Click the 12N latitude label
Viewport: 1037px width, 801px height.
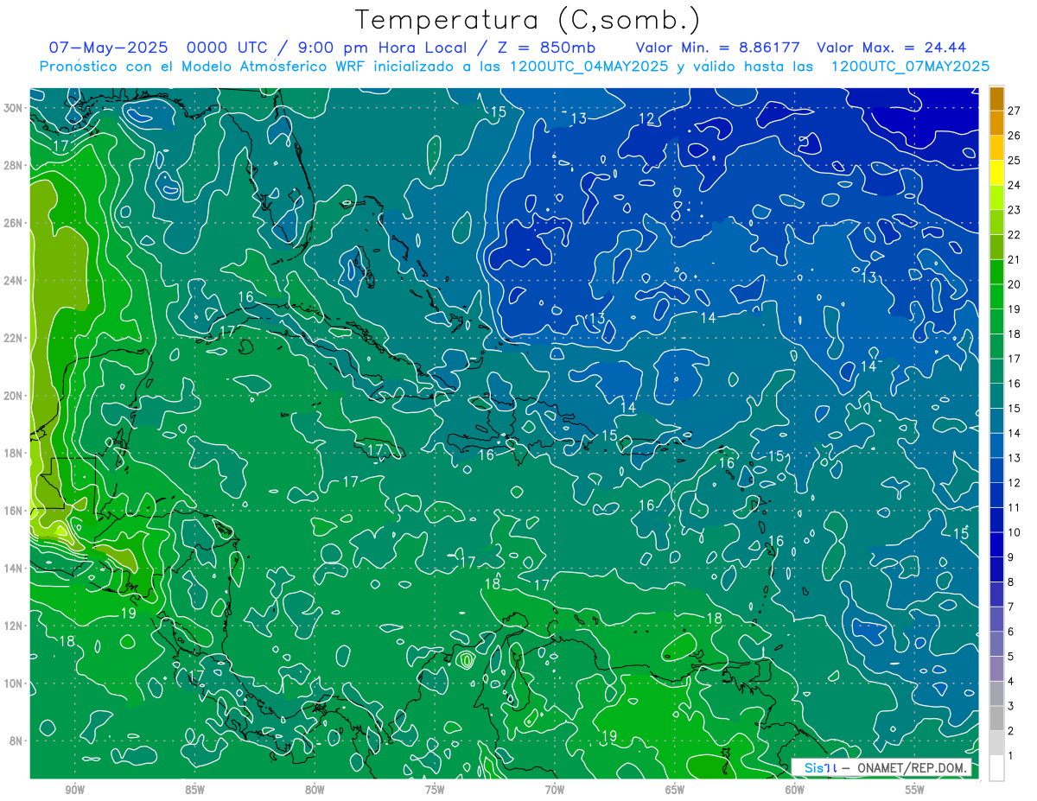pos(14,626)
